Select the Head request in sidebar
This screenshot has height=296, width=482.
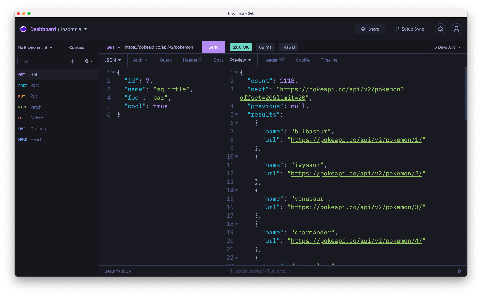click(x=57, y=139)
